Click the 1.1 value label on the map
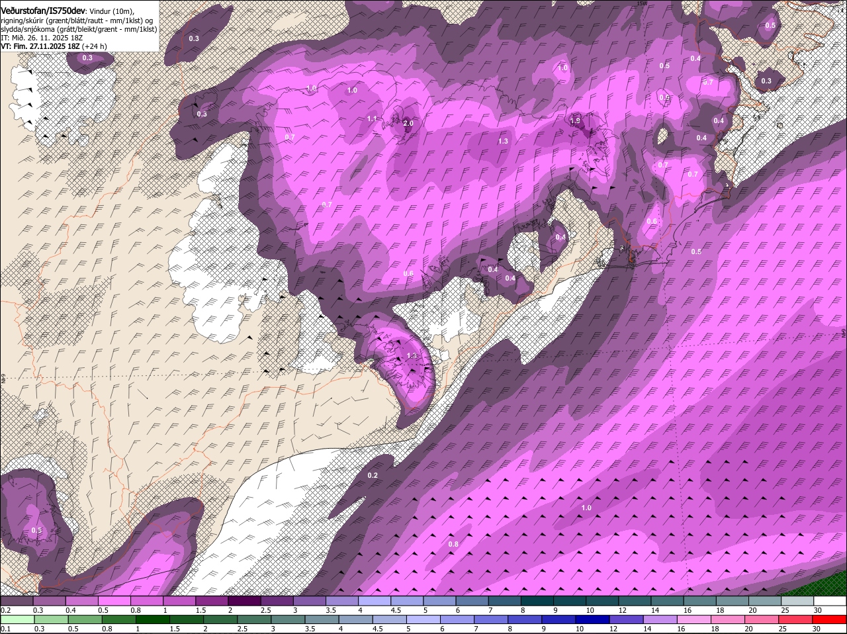 click(x=371, y=118)
